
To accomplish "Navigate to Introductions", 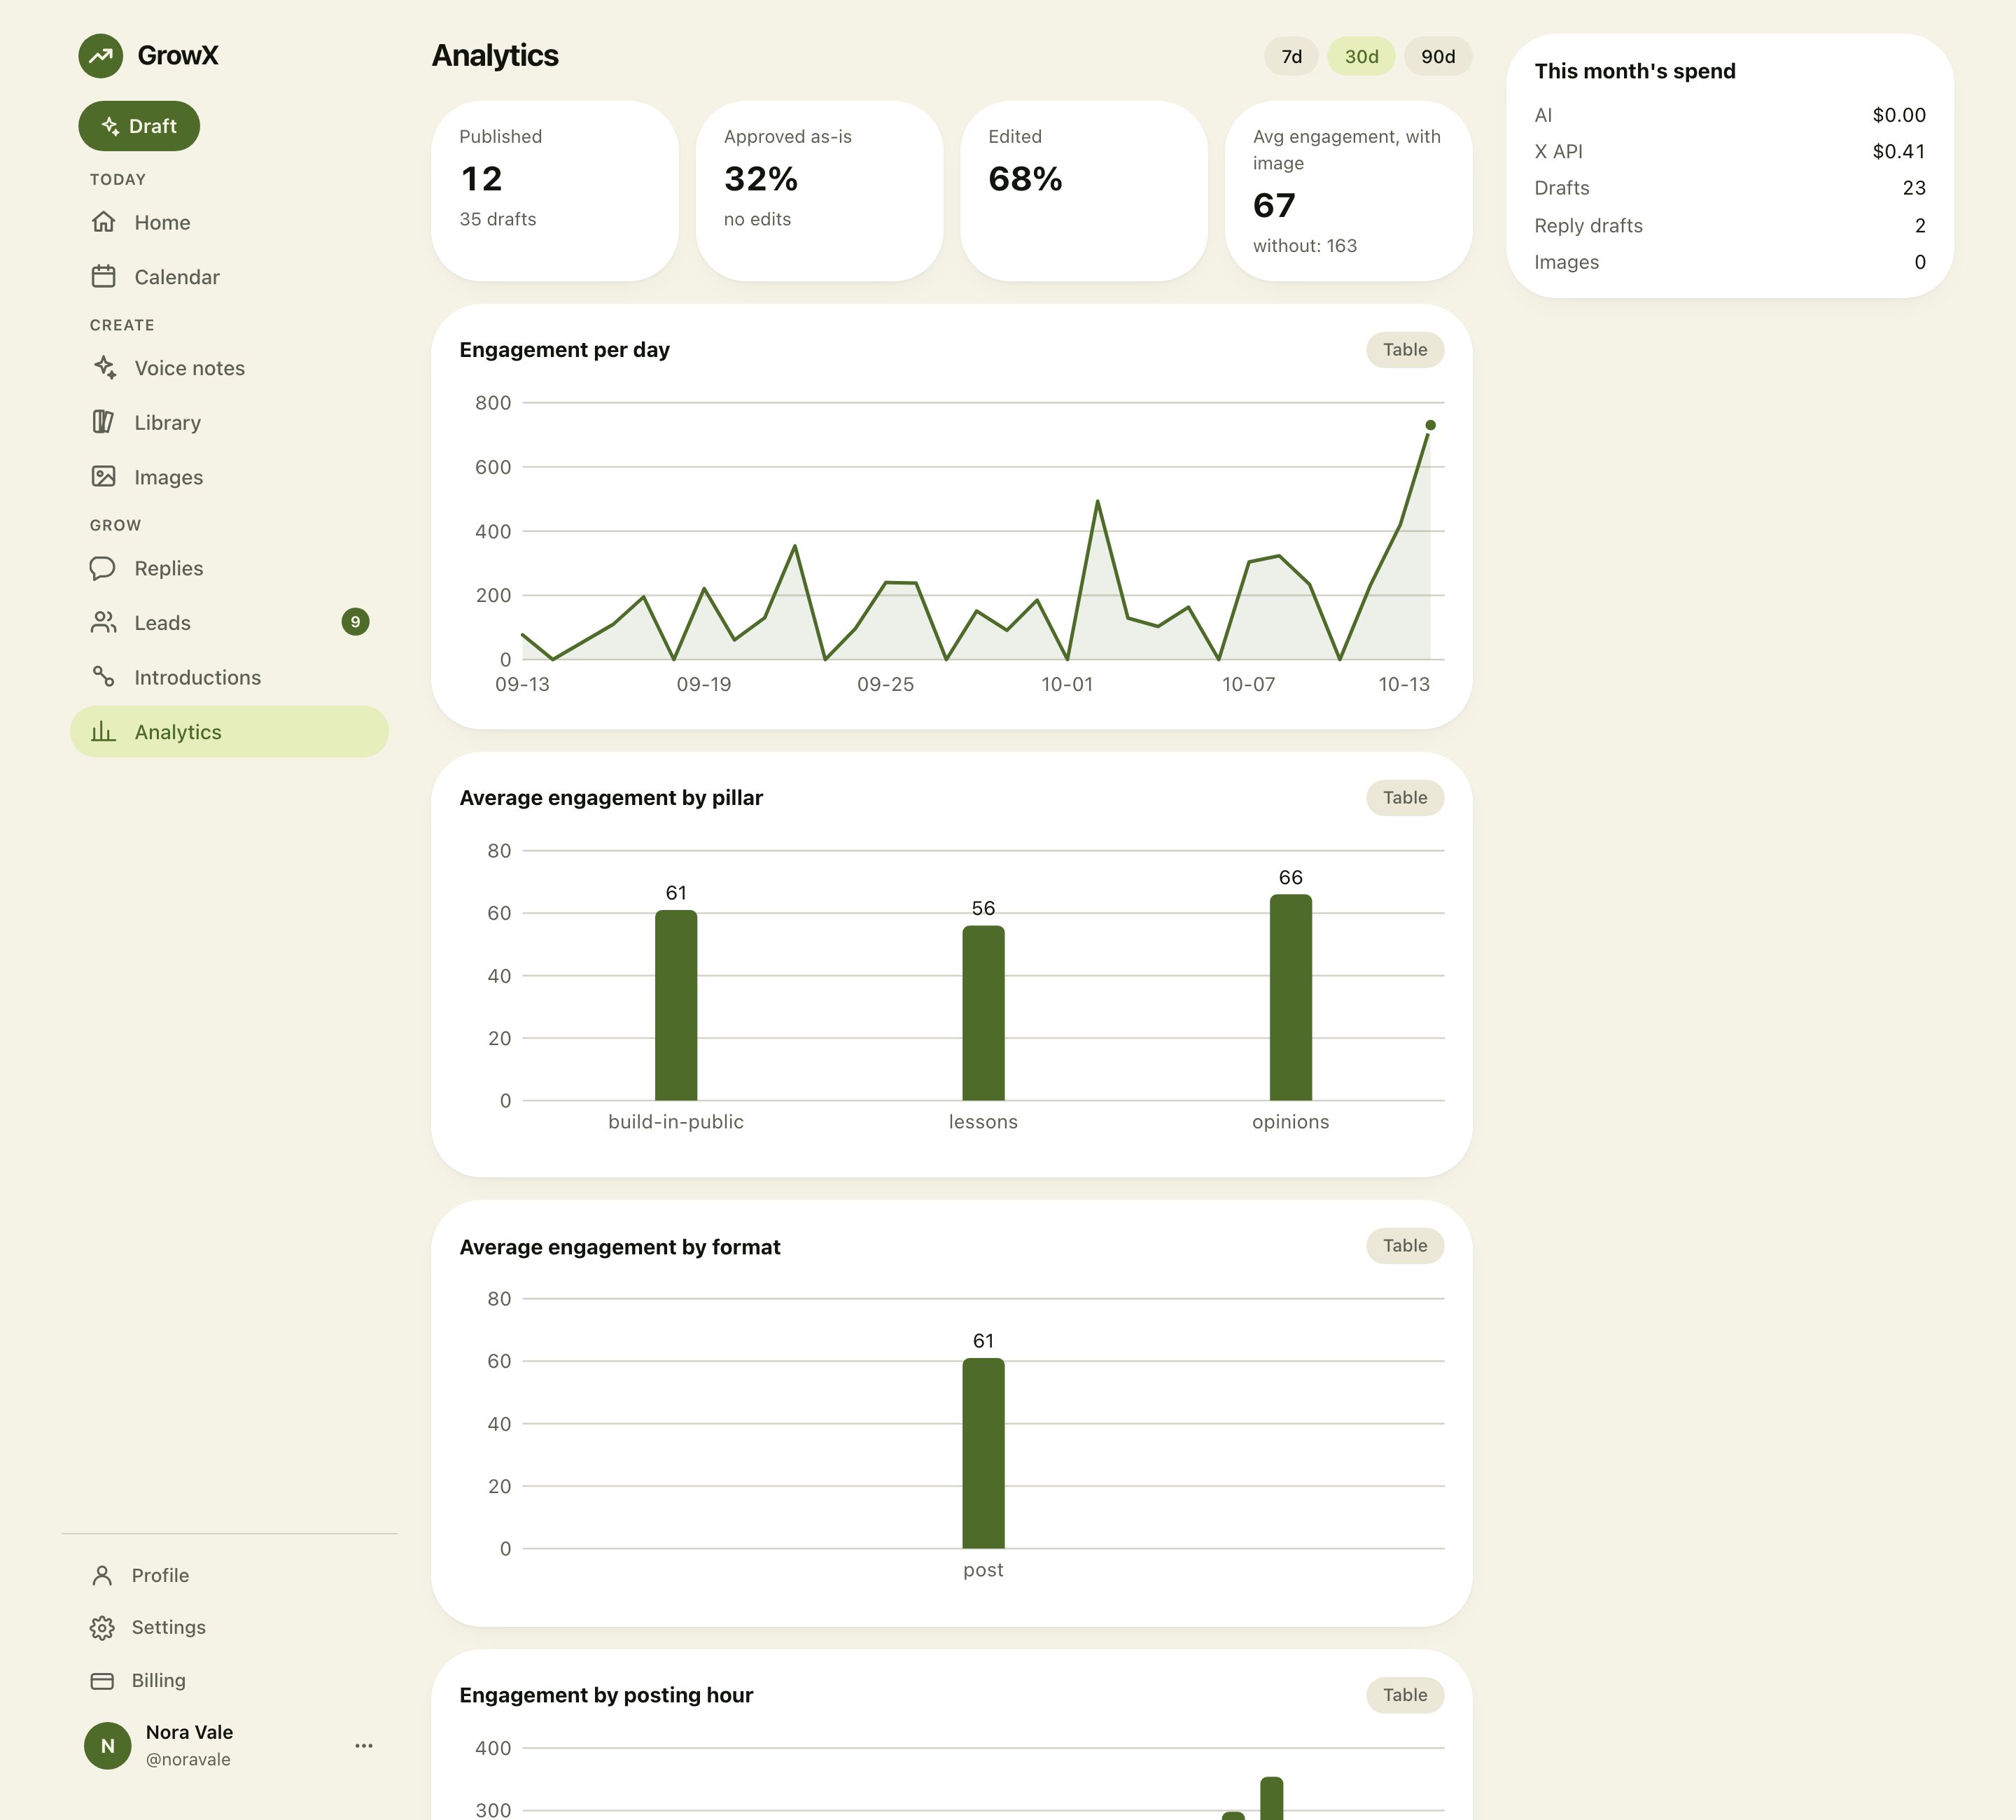I will pyautogui.click(x=229, y=677).
